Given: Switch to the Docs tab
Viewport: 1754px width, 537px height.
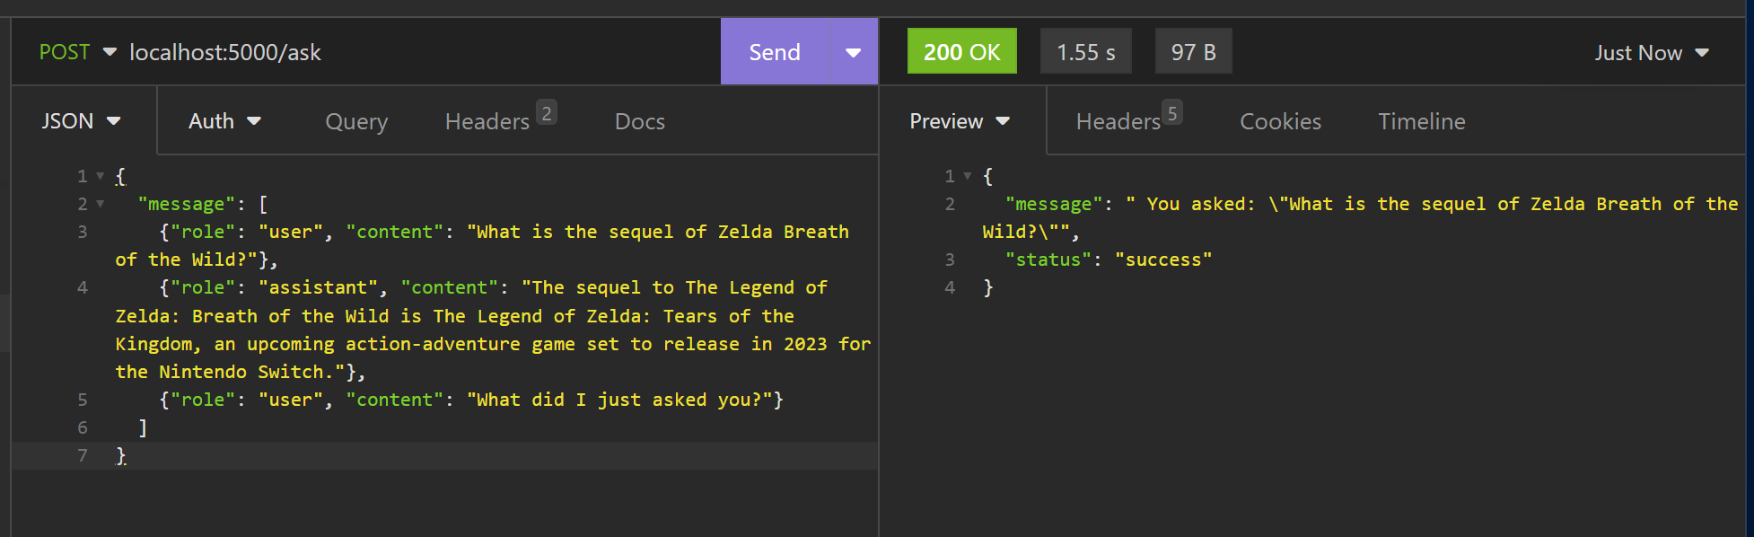Looking at the screenshot, I should tap(640, 121).
